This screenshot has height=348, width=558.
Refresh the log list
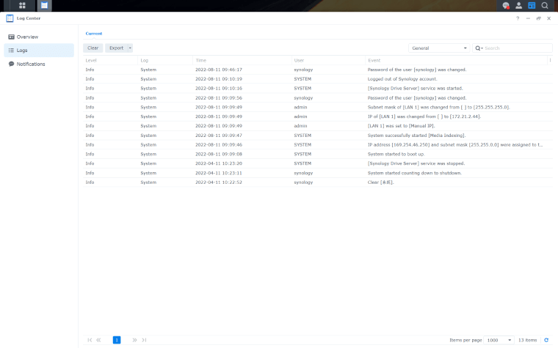(546, 340)
